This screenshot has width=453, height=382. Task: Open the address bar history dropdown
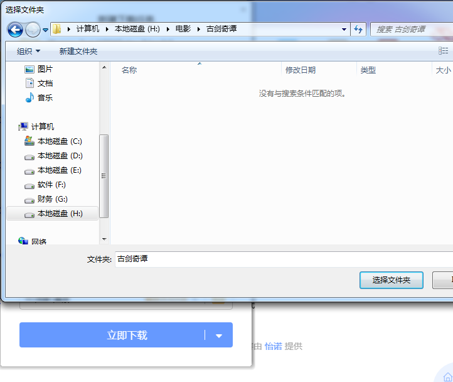click(344, 30)
